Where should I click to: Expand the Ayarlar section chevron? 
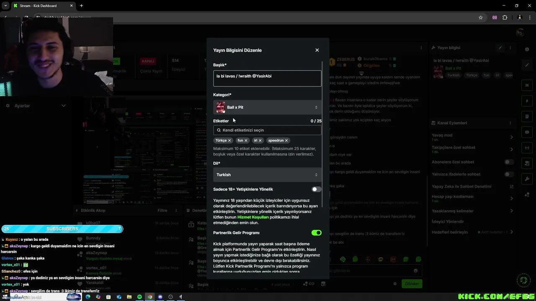[64, 106]
